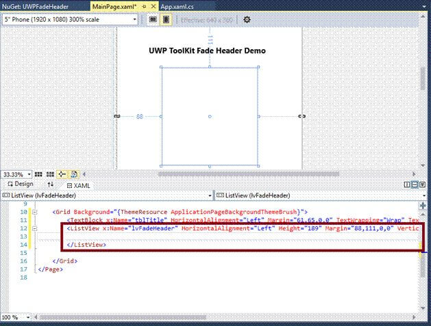Click the Effective resolution label in toolbar
Screen dimensions: 431x326
click(x=207, y=20)
